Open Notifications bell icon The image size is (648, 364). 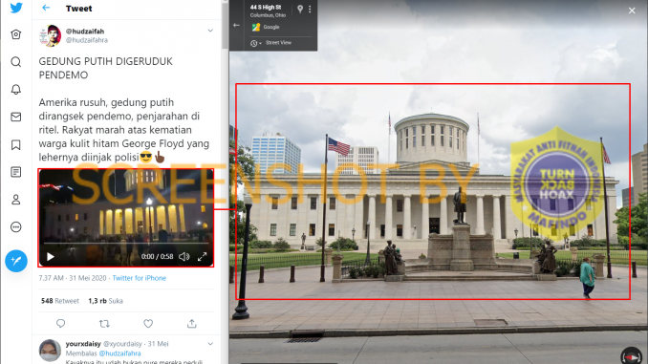15,89
